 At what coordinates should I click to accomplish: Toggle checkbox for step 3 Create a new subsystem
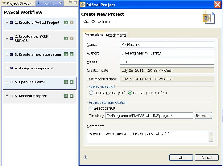(12, 54)
